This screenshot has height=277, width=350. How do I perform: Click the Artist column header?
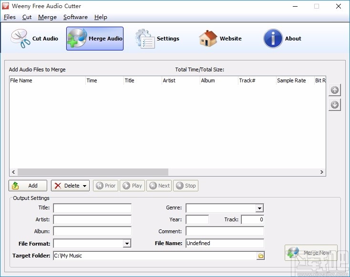(x=181, y=80)
